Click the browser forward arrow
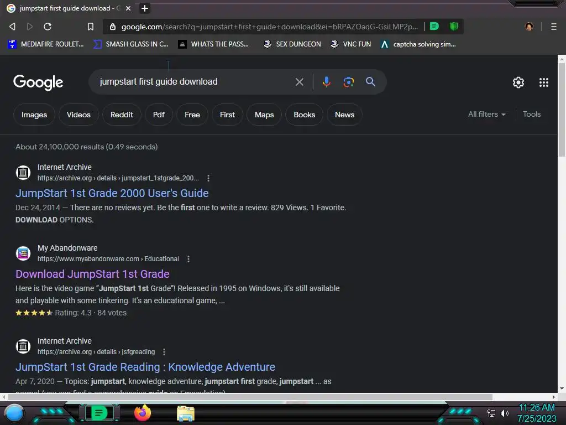This screenshot has width=566, height=425. (x=30, y=27)
